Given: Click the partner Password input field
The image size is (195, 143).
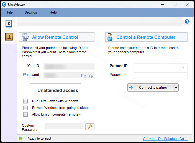Looking at the screenshot, I should click(161, 76).
